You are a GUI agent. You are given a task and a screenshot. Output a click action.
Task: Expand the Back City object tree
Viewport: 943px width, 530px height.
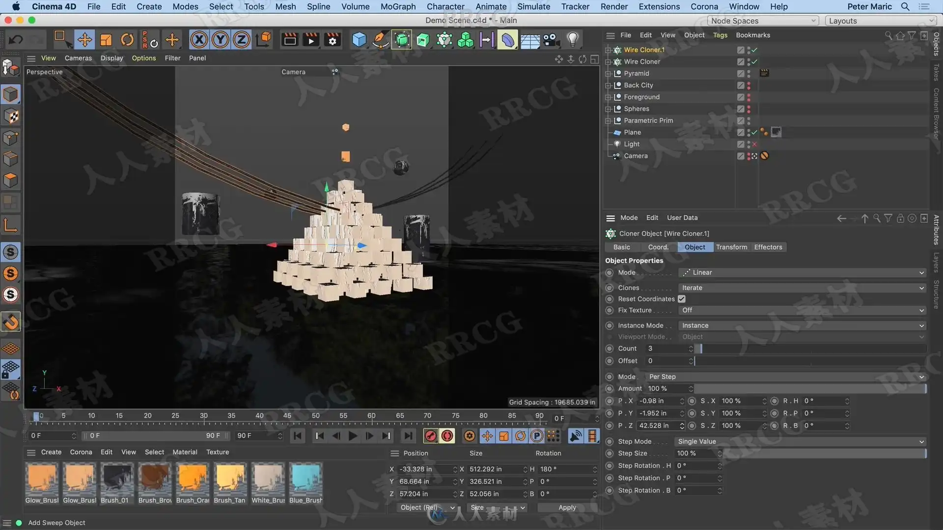(608, 85)
